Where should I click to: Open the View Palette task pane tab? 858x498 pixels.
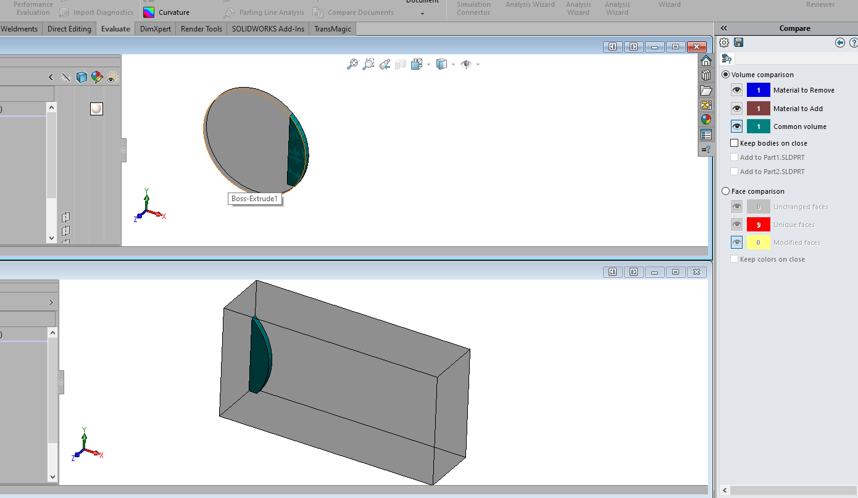(706, 105)
